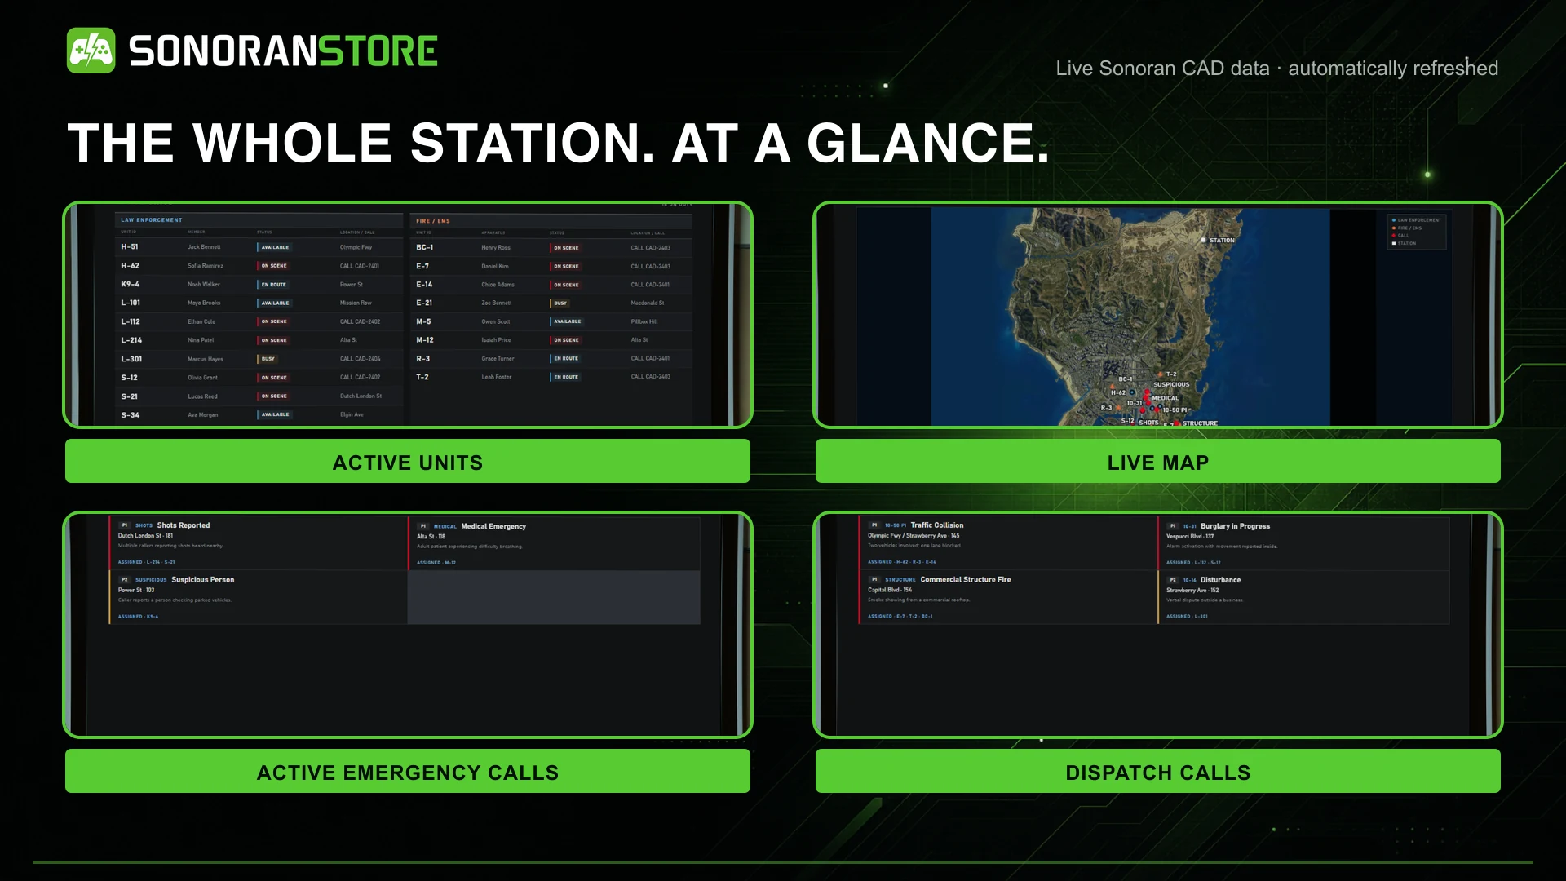Open the Shots Reported call card
The width and height of the screenshot is (1566, 881).
(258, 542)
